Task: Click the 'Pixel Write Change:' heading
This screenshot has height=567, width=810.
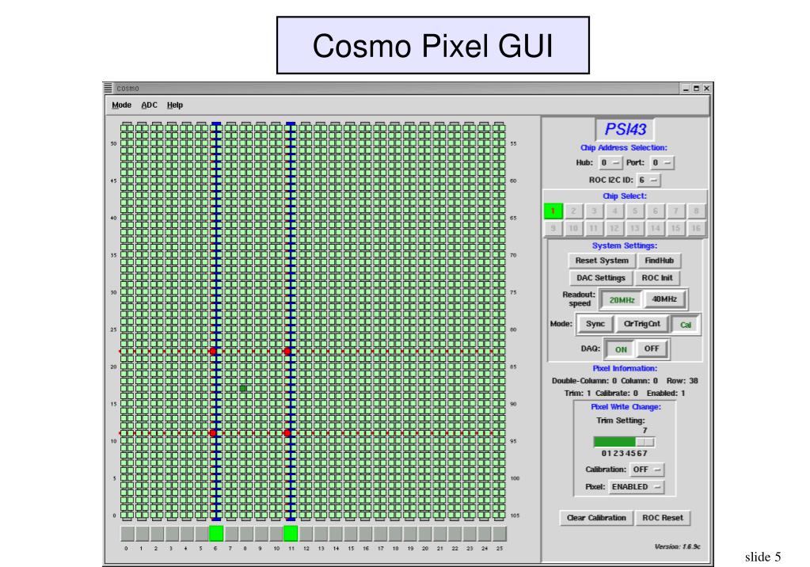Action: [626, 407]
